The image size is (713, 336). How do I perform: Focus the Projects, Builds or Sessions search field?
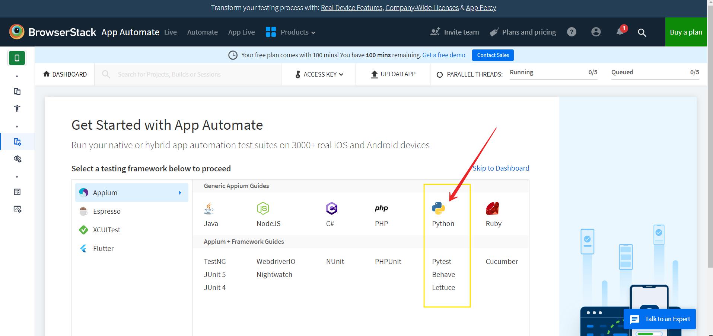pyautogui.click(x=188, y=74)
